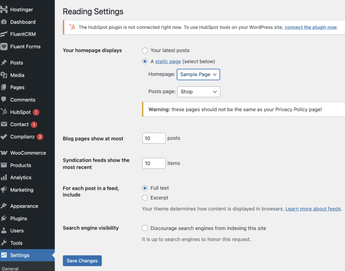345x271 pixels.
Task: Click the Plugins plug icon
Action: (4, 218)
